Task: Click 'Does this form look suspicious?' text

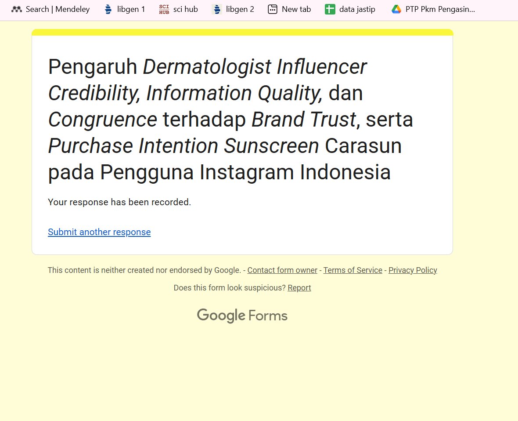Action: [230, 288]
